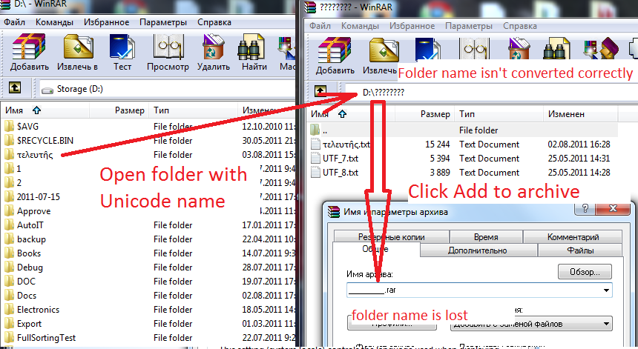Select the UTF_8.txt file
This screenshot has height=349, width=638.
pyautogui.click(x=341, y=172)
